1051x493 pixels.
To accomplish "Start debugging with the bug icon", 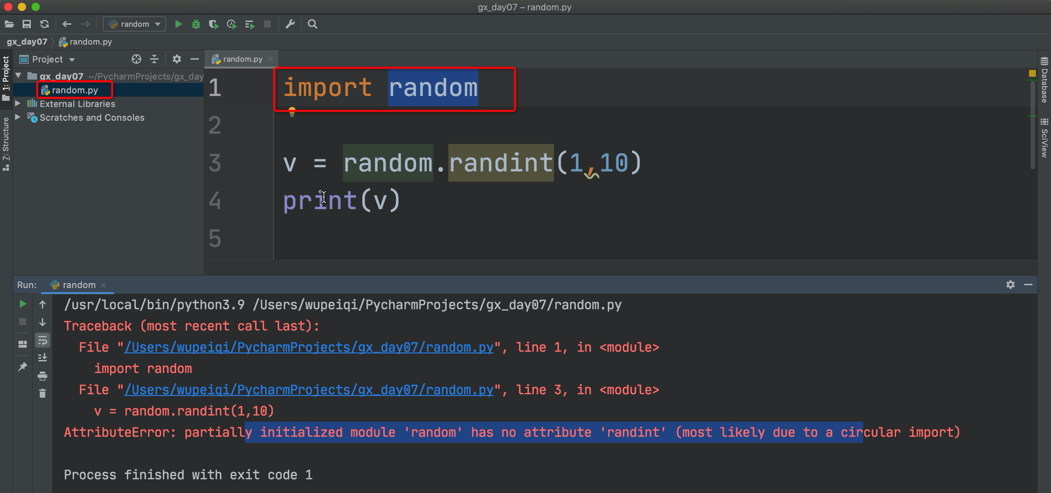I will tap(196, 24).
